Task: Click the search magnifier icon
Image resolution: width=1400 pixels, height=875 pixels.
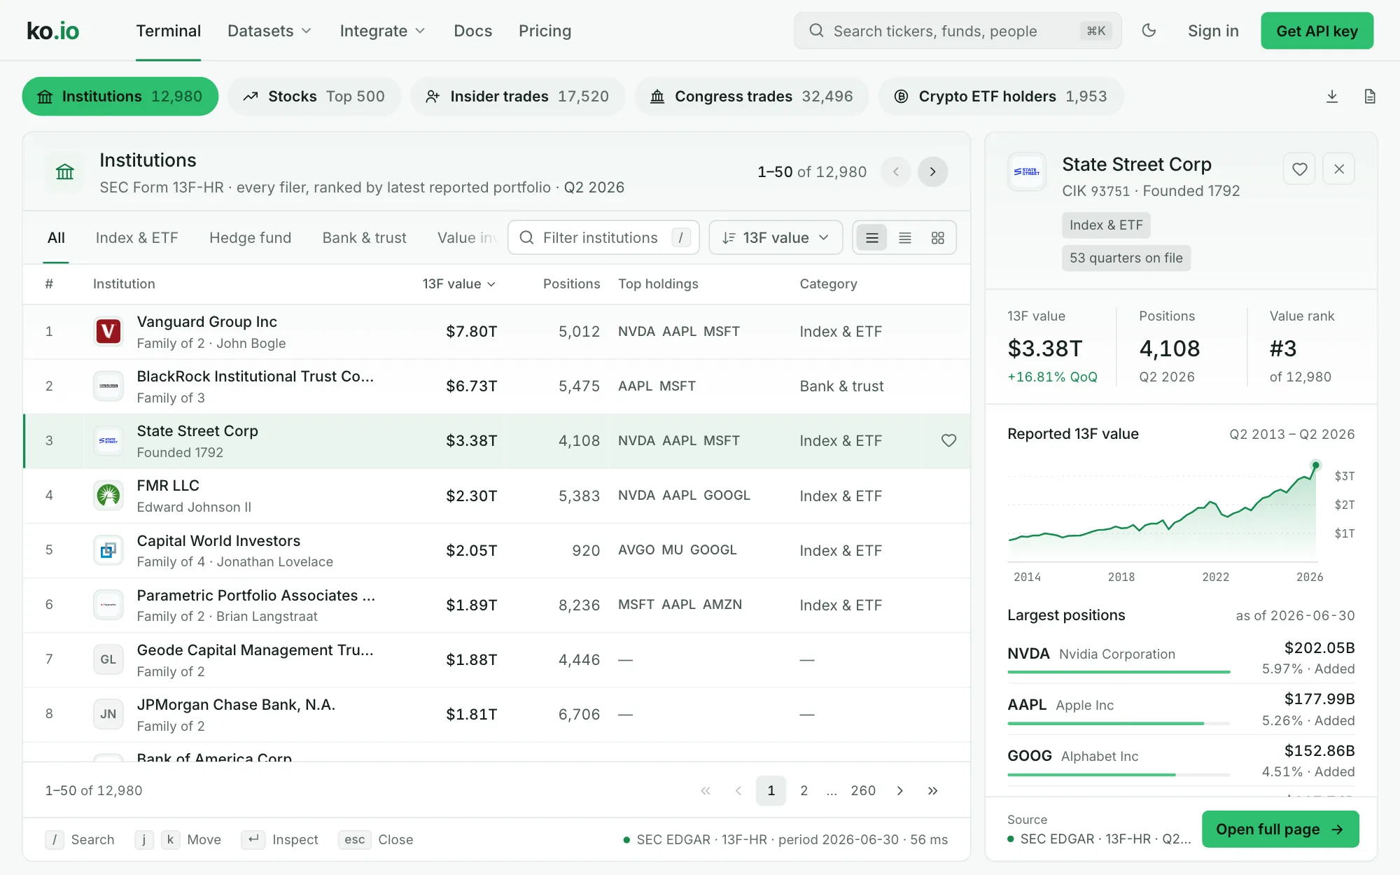Action: (816, 31)
